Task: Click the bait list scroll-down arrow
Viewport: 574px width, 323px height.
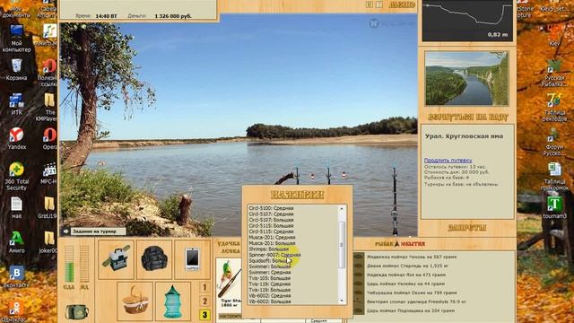Action: (x=342, y=301)
